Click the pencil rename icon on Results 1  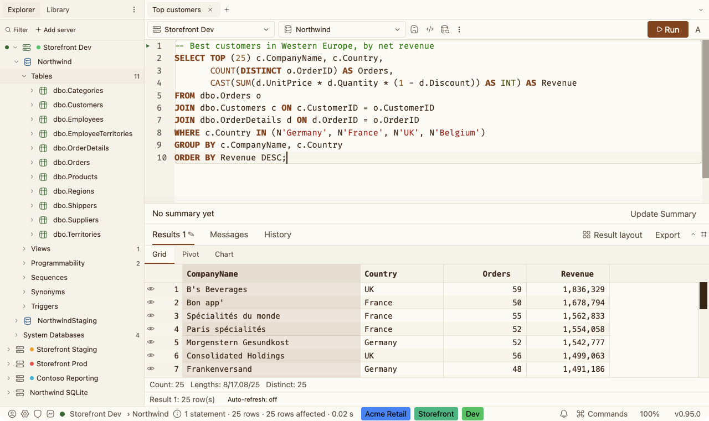click(191, 234)
